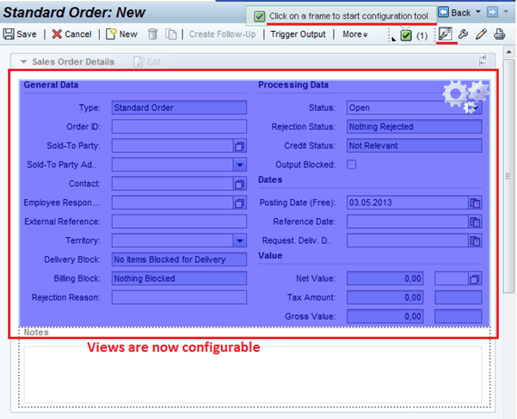Expand the Sold-To Party Address dropdown
The image size is (517, 419).
click(240, 165)
